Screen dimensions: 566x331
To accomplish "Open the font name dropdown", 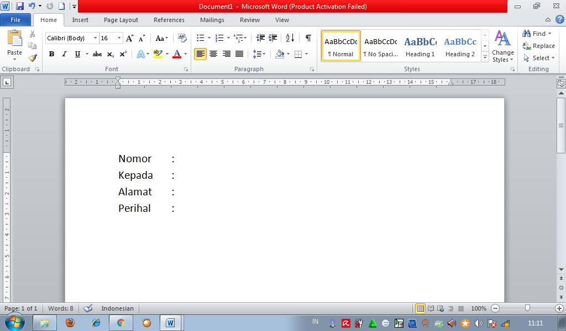I will click(x=95, y=38).
